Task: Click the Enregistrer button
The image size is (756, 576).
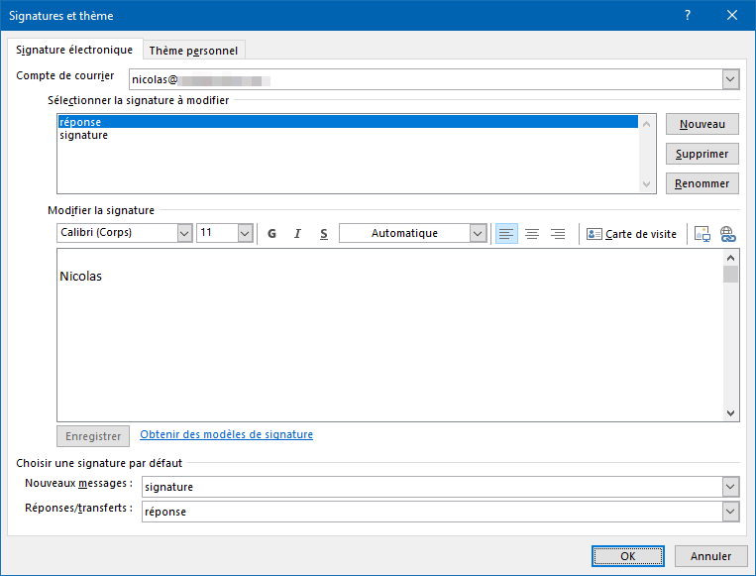Action: point(93,436)
